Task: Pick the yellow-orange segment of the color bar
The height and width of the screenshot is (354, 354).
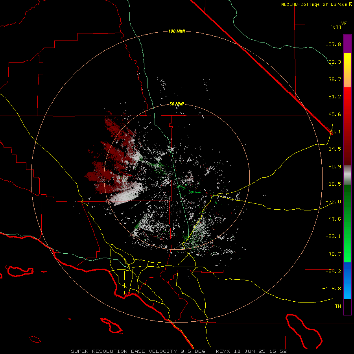Action: click(x=347, y=70)
